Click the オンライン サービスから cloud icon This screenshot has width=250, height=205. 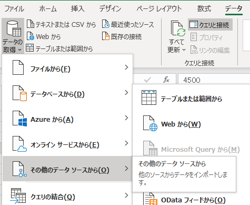(x=19, y=144)
